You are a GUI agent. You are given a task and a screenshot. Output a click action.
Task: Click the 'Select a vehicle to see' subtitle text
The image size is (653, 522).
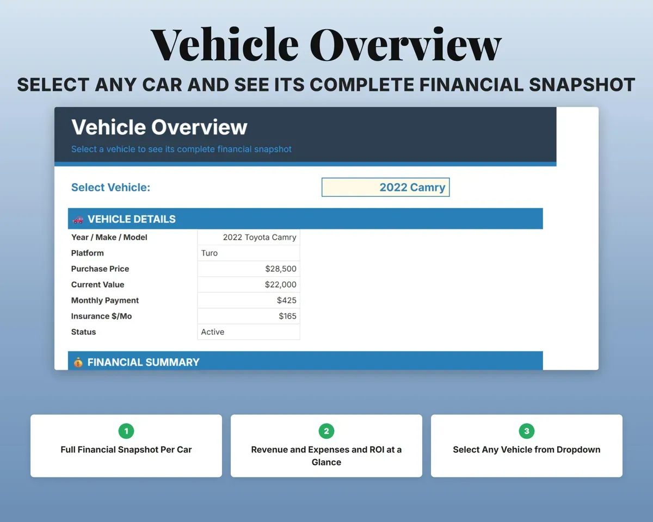pos(182,149)
